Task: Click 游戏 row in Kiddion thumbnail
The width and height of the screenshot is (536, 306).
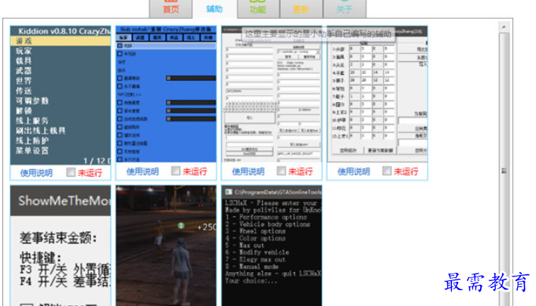Action: pyautogui.click(x=61, y=42)
